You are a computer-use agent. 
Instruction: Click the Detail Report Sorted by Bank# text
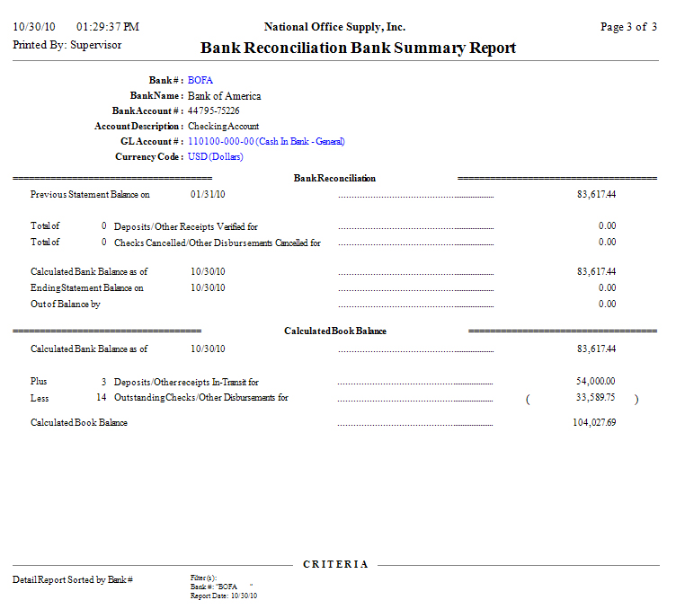click(x=73, y=579)
